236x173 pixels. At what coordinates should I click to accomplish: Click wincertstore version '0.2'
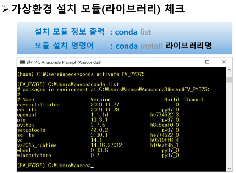click(95, 155)
